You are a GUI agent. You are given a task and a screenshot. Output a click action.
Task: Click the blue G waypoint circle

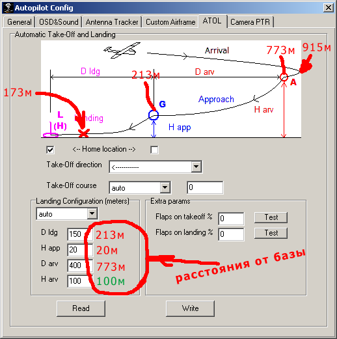pyautogui.click(x=154, y=115)
